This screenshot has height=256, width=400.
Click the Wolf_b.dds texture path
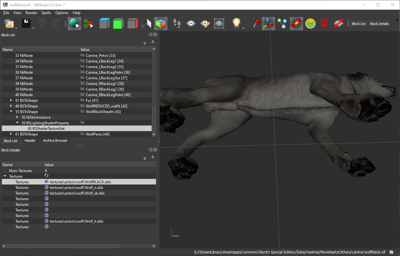click(x=76, y=221)
